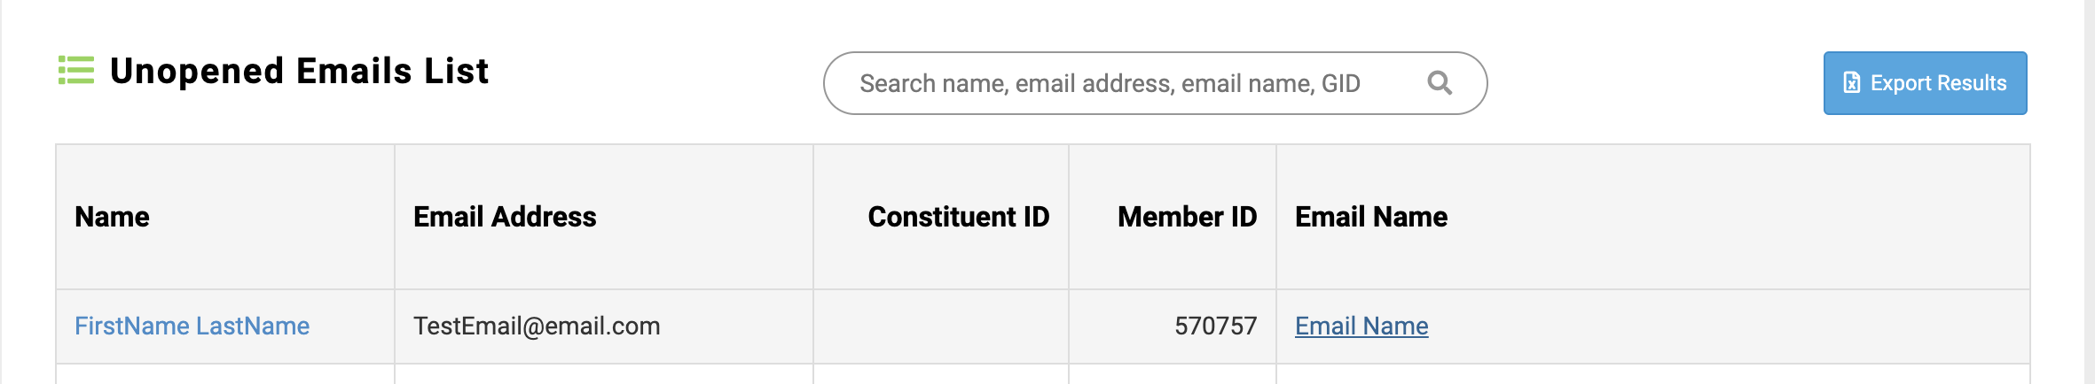Sort by the Constituent ID column header
This screenshot has height=384, width=2095.
(958, 217)
